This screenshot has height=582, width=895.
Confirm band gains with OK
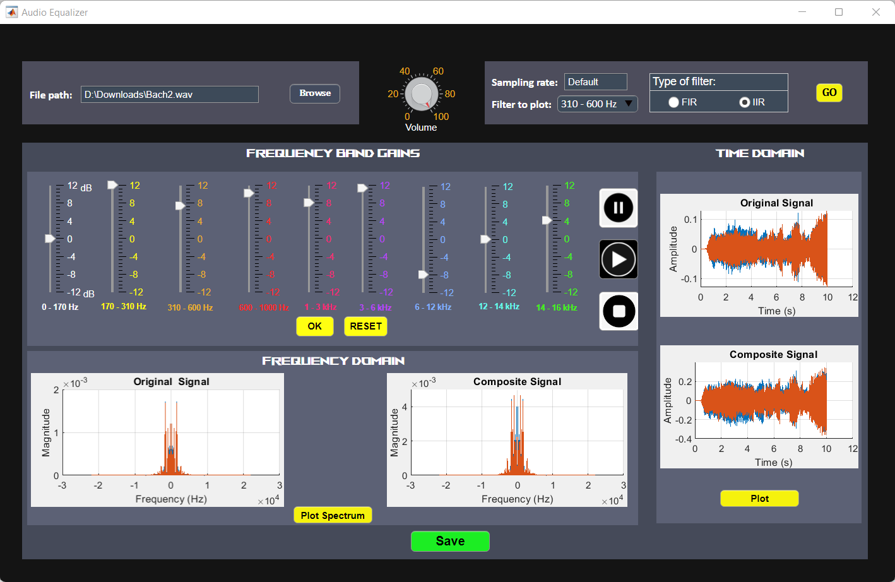(x=314, y=326)
